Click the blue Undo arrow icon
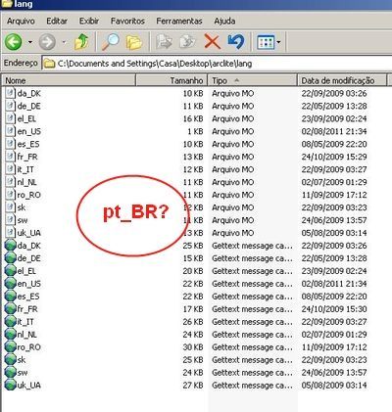The height and width of the screenshot is (412, 392). [236, 42]
